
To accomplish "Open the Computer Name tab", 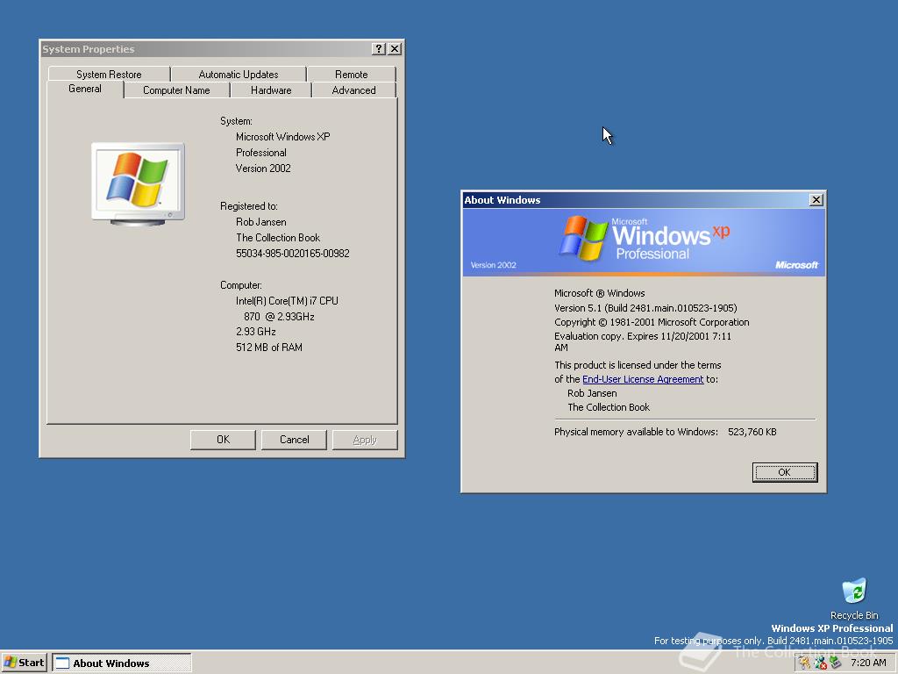I will [176, 90].
